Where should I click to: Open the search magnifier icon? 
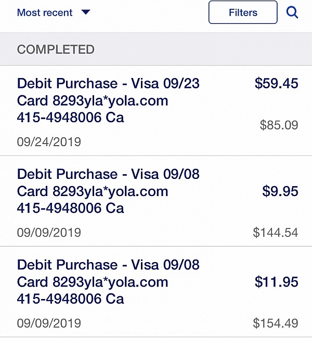pos(292,12)
